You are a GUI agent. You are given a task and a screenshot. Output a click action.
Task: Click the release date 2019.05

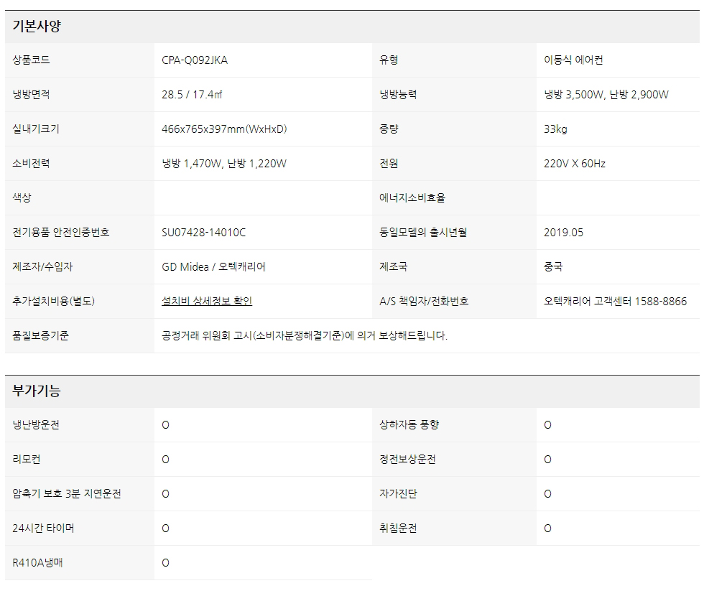point(564,233)
